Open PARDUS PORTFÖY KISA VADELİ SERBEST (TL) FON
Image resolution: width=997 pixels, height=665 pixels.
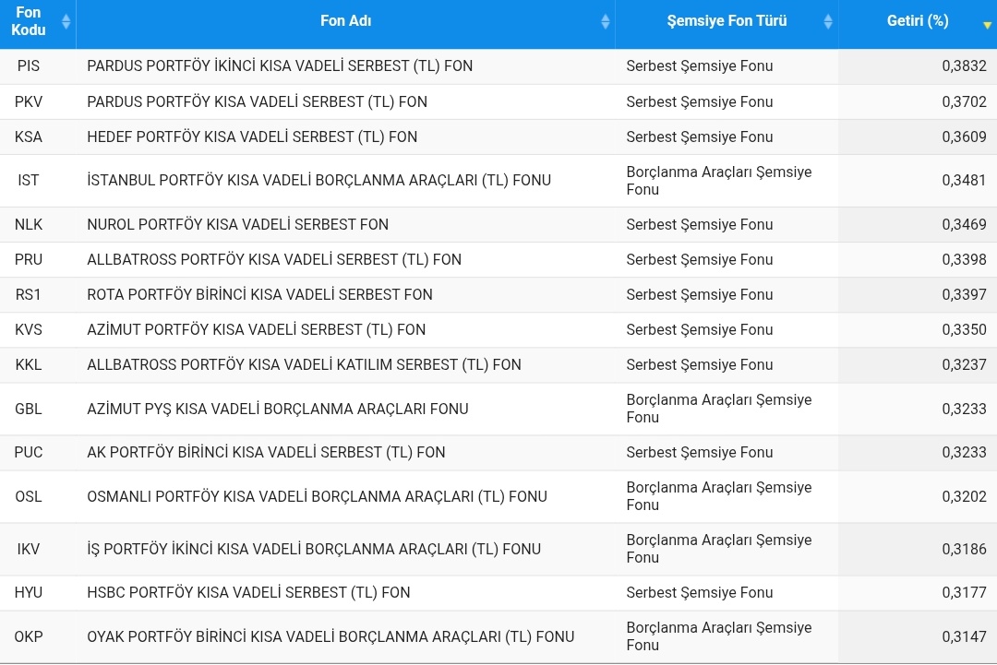click(257, 101)
